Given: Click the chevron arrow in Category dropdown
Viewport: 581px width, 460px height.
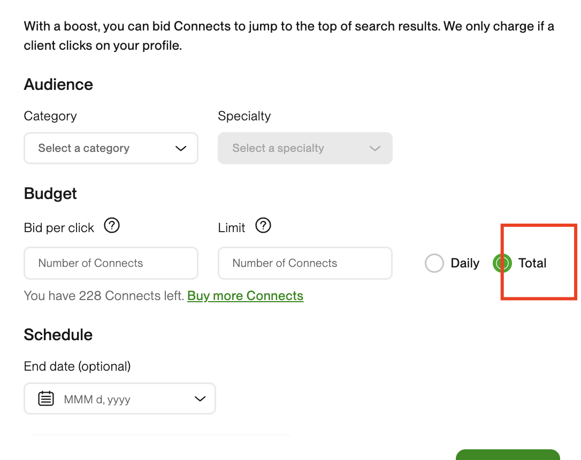Looking at the screenshot, I should pos(181,149).
